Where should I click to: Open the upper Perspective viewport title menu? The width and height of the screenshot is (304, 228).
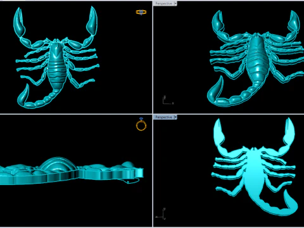[163, 4]
